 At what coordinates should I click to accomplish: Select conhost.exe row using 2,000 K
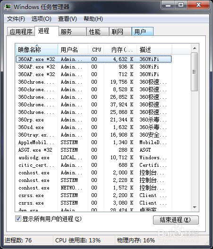(94, 172)
